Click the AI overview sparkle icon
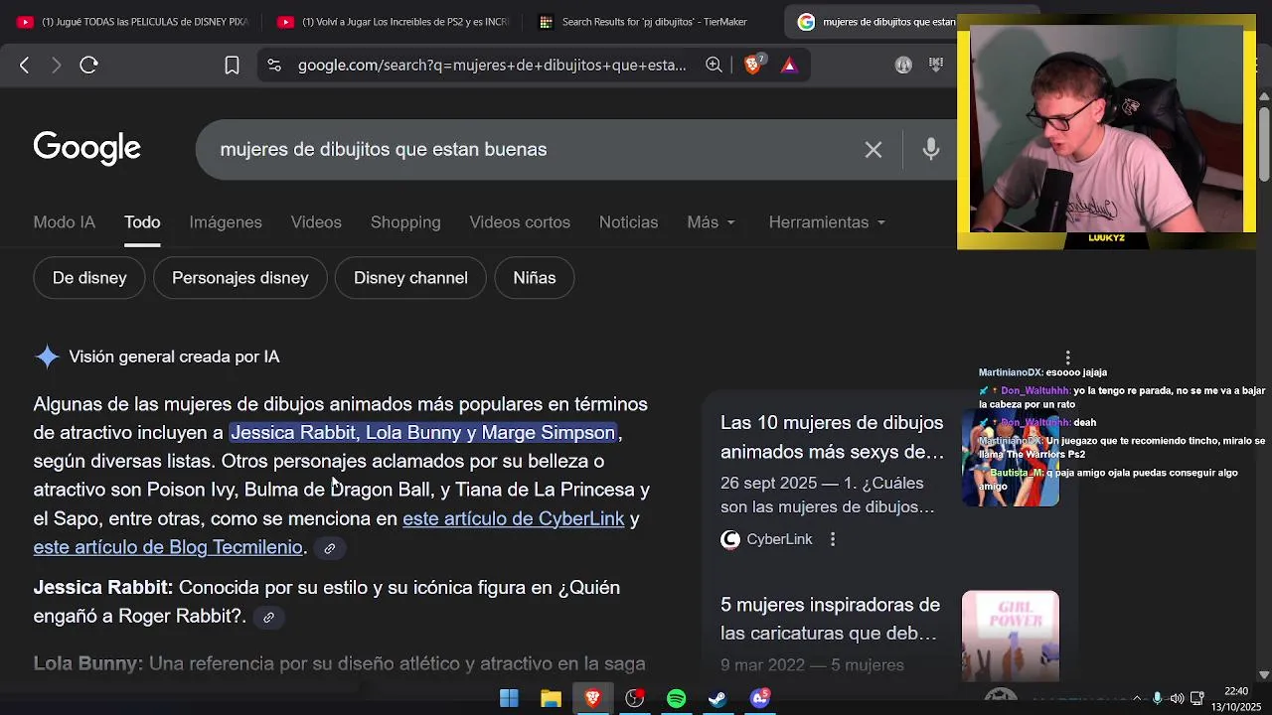Screen dimensions: 1272x715 point(47,357)
